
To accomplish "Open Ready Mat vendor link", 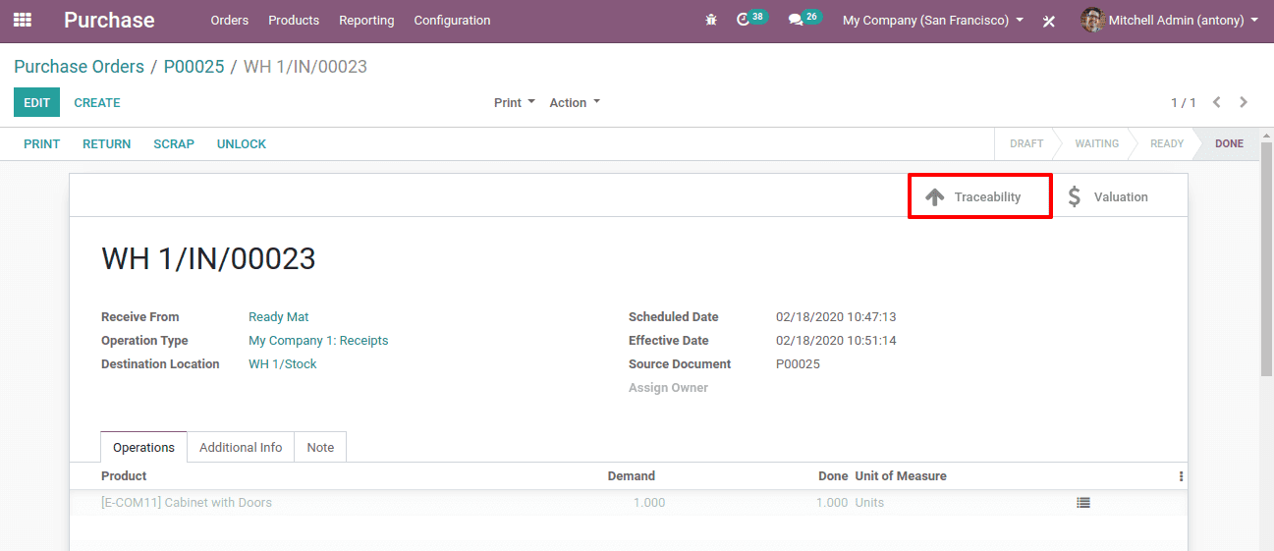I will pyautogui.click(x=279, y=317).
